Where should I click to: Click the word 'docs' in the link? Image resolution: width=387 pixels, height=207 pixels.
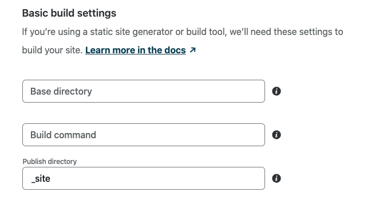(x=175, y=50)
